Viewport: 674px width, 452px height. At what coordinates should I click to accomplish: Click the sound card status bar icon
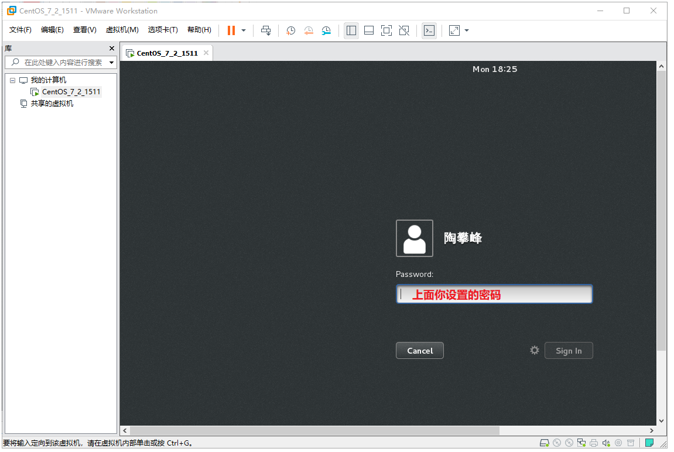pos(606,443)
